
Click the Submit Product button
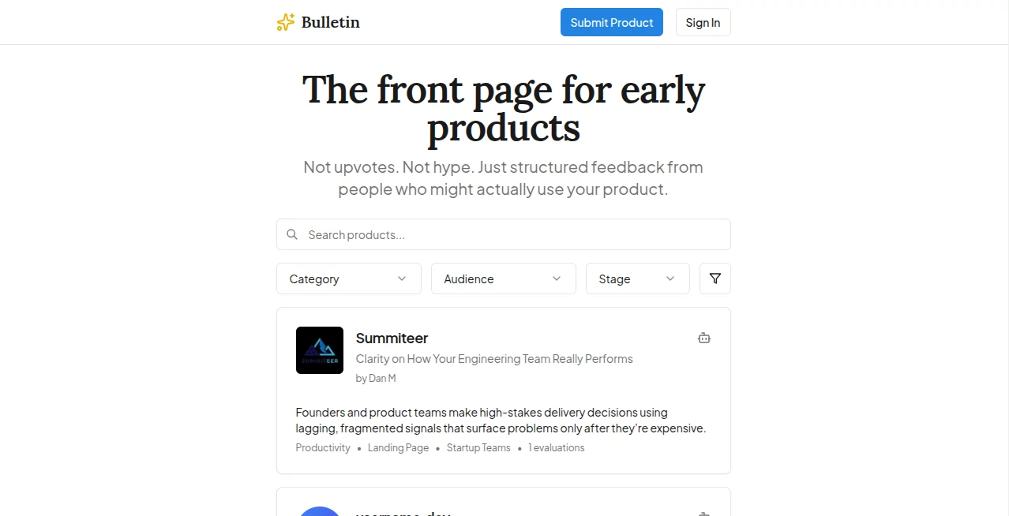[x=611, y=22]
